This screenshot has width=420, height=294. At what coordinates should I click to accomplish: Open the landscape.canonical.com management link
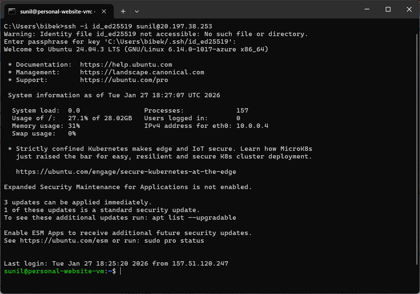tap(142, 72)
